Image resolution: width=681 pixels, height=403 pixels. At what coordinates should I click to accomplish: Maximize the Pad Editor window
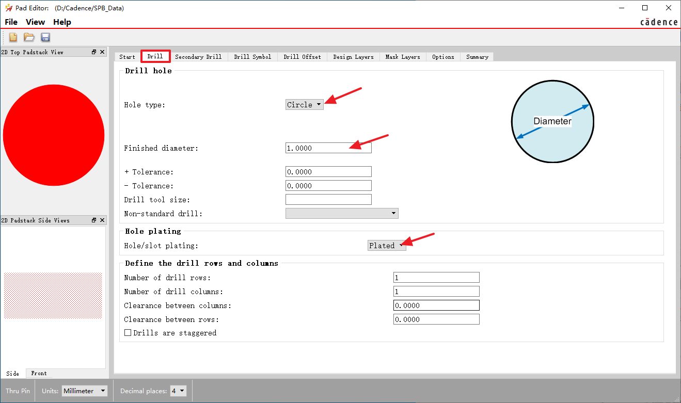click(x=645, y=8)
